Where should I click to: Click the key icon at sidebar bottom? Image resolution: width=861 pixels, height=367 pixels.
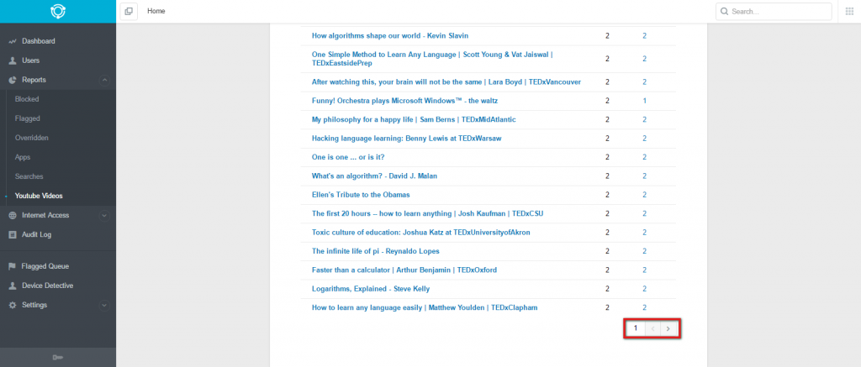pyautogui.click(x=58, y=358)
